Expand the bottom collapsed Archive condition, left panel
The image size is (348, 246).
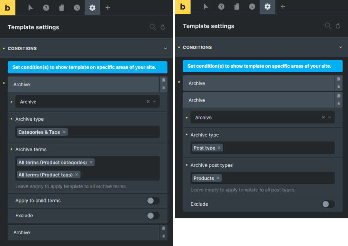83,233
